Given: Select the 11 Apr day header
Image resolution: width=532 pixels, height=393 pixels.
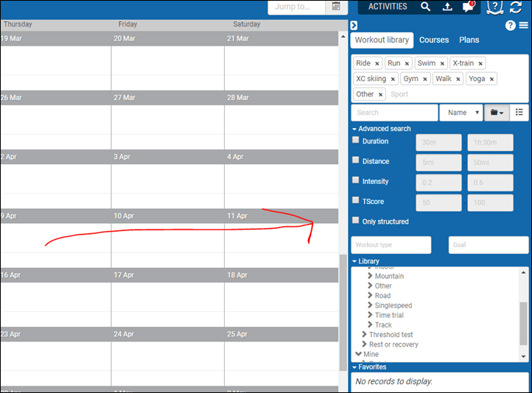Looking at the screenshot, I should [x=281, y=216].
